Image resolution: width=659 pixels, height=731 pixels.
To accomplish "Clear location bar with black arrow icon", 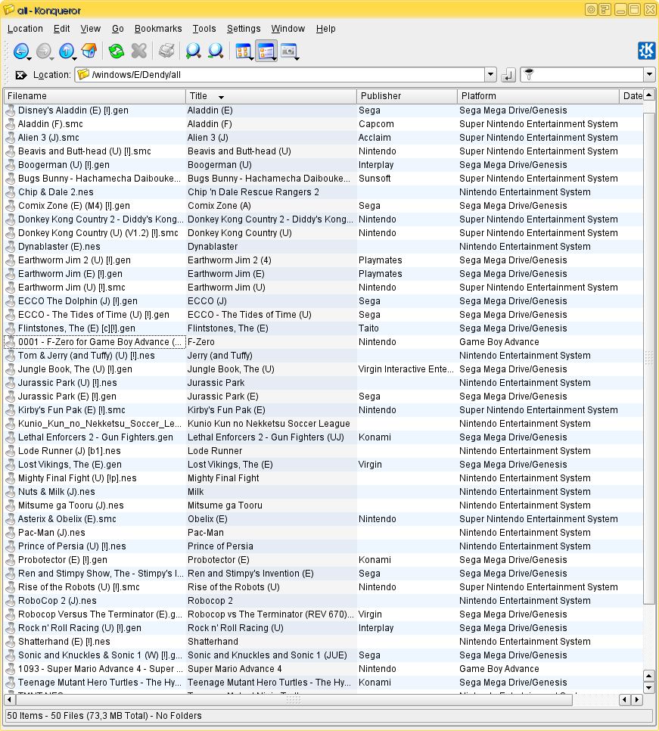I will (x=20, y=75).
